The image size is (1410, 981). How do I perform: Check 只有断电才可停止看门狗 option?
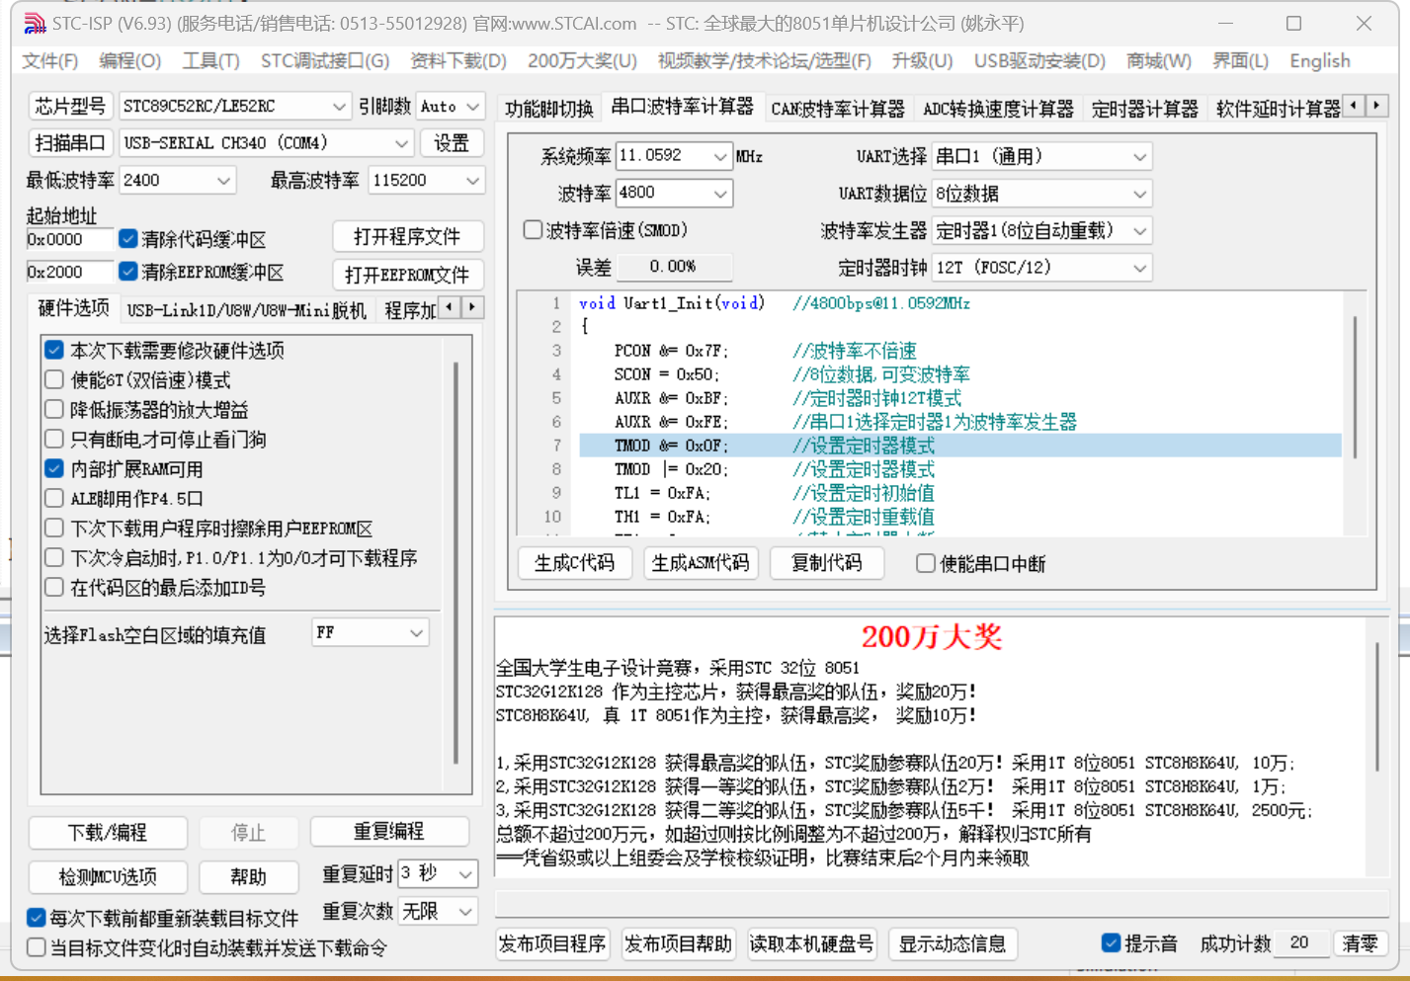[x=54, y=439]
